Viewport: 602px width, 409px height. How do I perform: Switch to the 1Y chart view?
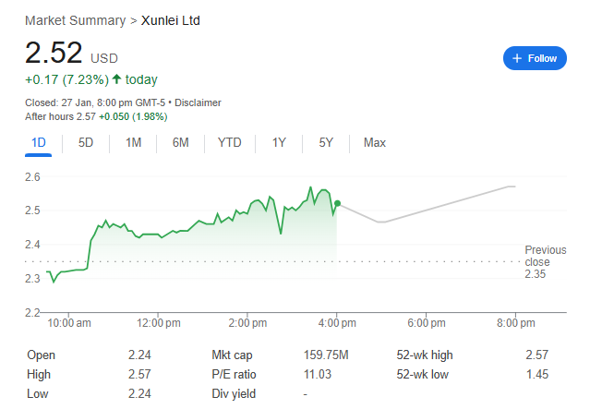pyautogui.click(x=279, y=142)
